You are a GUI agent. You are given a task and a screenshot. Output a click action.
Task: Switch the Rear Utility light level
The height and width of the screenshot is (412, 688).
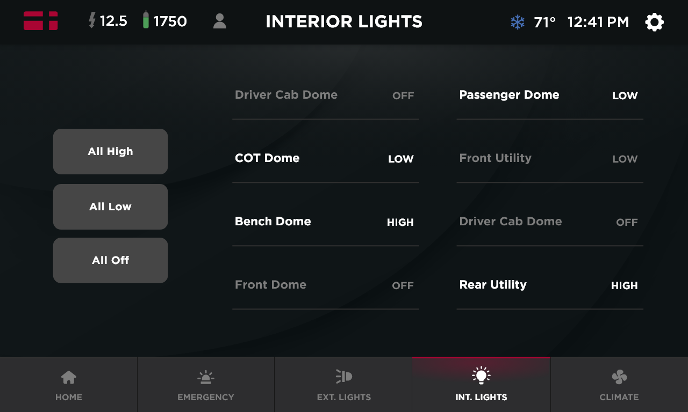click(x=549, y=285)
